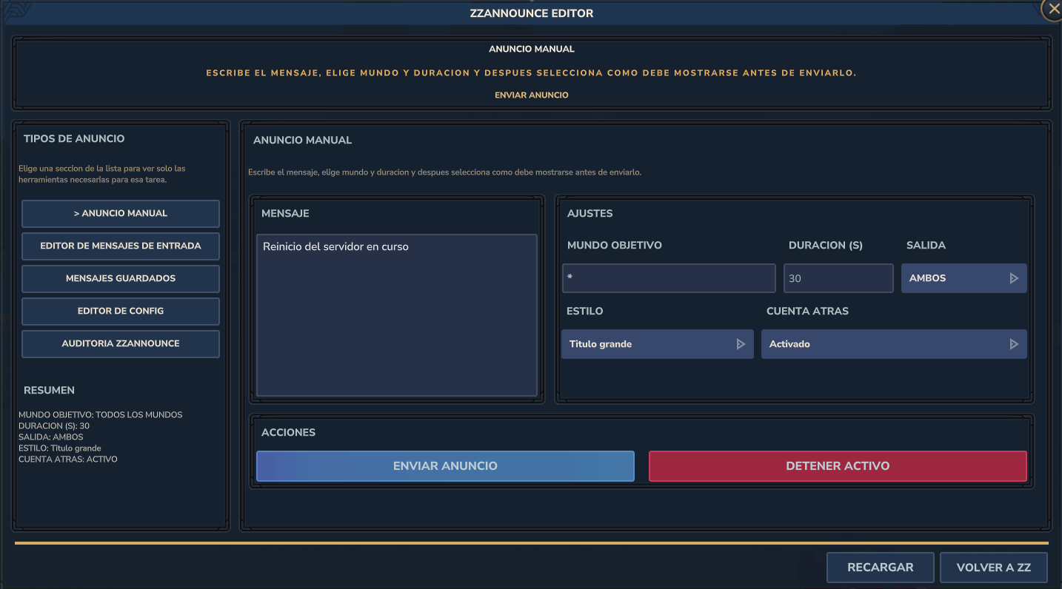Click the 'Resumen' heading
Screen dimensions: 1062x589
pyautogui.click(x=49, y=390)
